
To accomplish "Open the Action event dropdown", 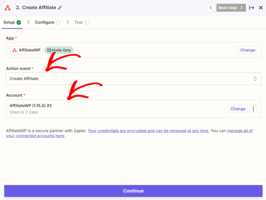I will [133, 79].
